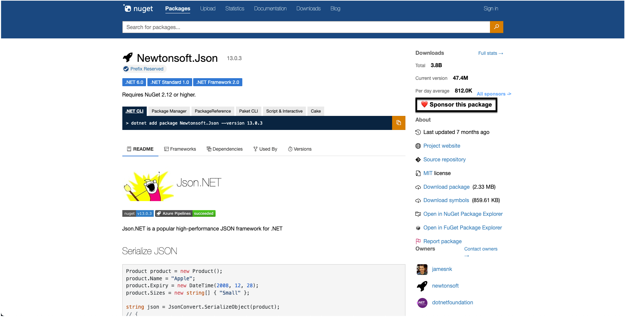Click the nuget v13.0.3 badge
The image size is (625, 317).
(138, 213)
